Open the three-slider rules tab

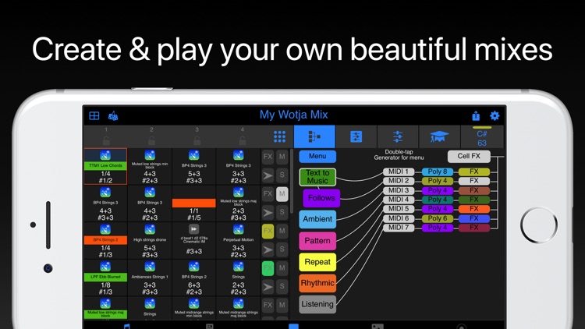pos(398,136)
